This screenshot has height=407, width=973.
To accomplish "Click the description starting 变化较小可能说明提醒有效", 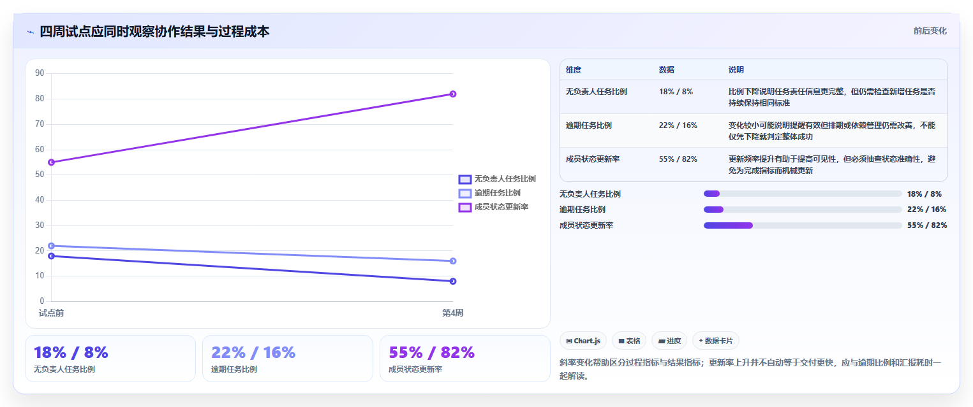I will coord(832,131).
